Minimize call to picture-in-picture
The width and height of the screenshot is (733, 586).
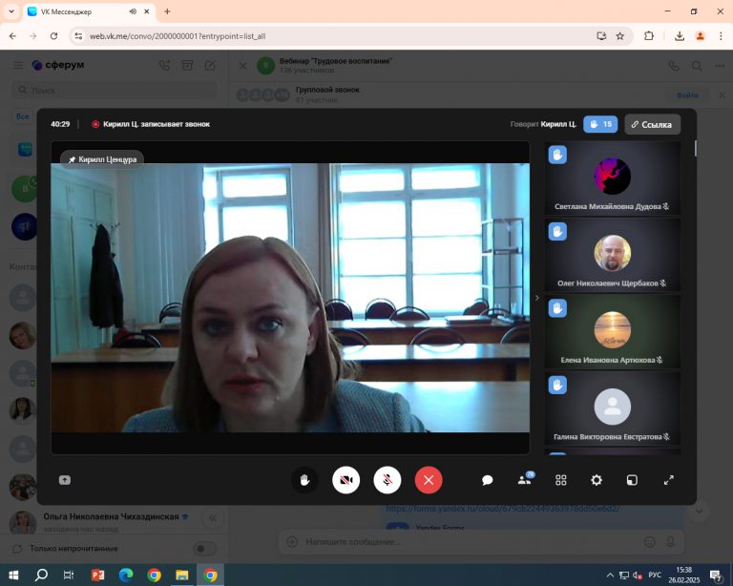pyautogui.click(x=632, y=480)
